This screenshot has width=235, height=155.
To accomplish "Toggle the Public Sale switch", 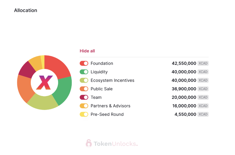I will tap(84, 89).
